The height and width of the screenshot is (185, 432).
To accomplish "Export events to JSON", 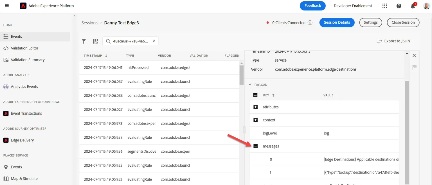I will [393, 41].
